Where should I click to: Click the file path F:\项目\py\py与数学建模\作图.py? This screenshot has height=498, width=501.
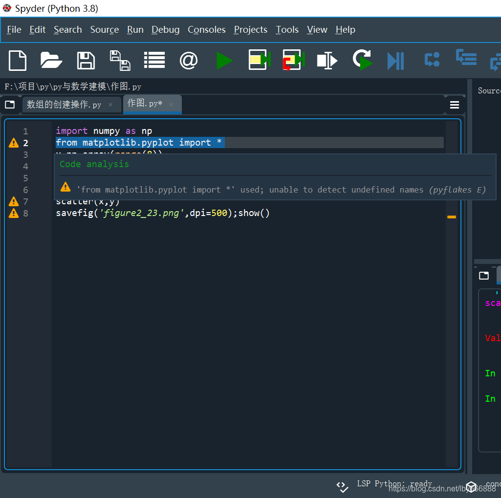(x=73, y=87)
